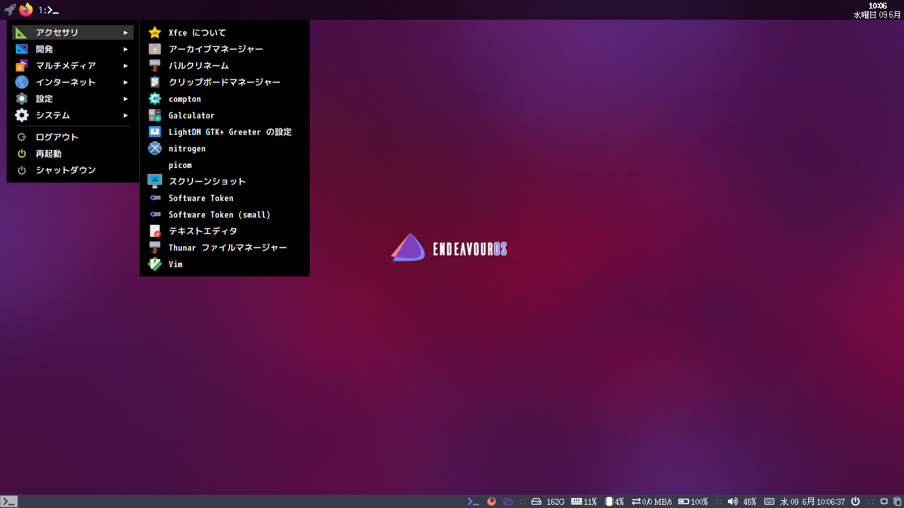Expand the インターネット submenu

73,82
